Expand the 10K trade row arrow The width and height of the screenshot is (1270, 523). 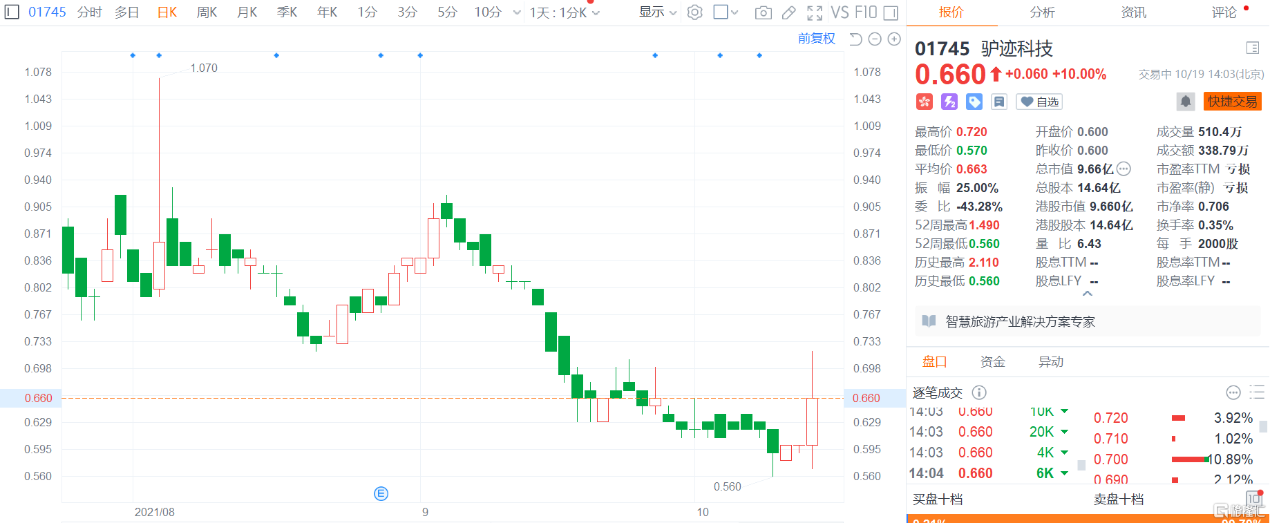click(x=1064, y=411)
